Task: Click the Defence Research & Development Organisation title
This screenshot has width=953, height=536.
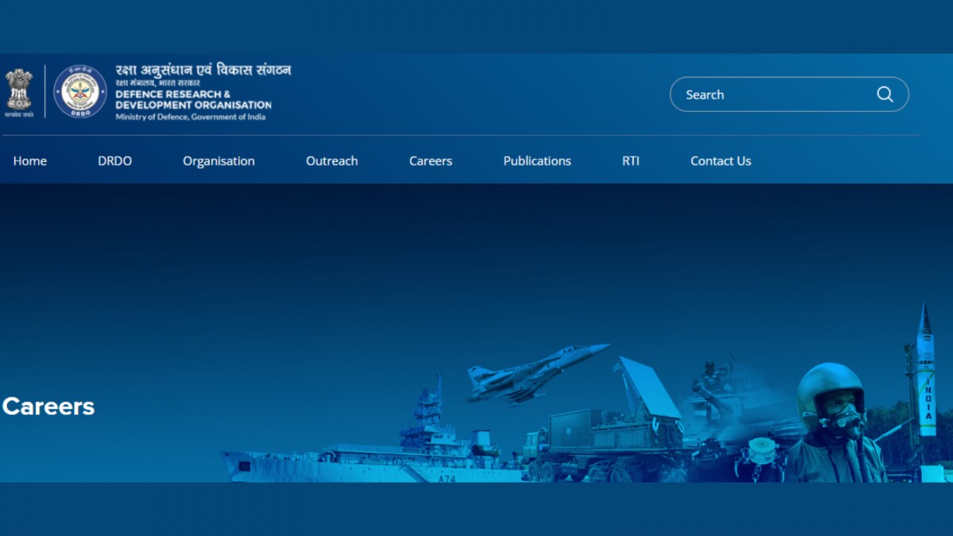Action: point(193,99)
